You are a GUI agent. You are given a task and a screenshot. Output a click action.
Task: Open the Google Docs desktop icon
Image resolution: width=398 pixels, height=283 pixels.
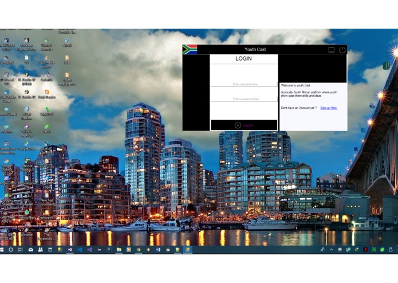click(x=7, y=180)
